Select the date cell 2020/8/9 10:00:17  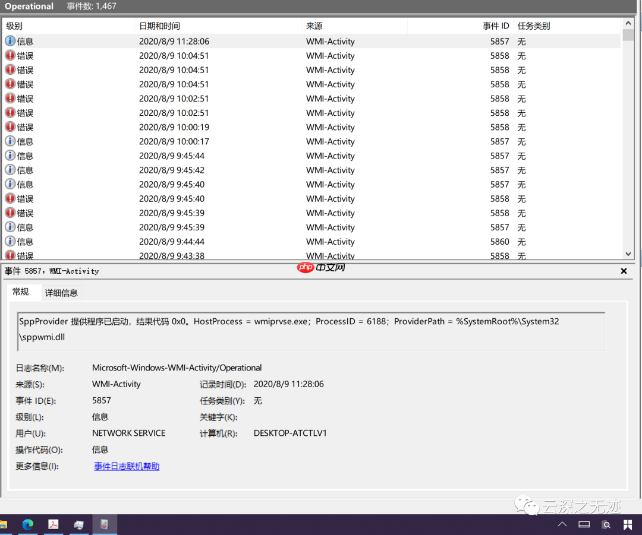point(174,141)
